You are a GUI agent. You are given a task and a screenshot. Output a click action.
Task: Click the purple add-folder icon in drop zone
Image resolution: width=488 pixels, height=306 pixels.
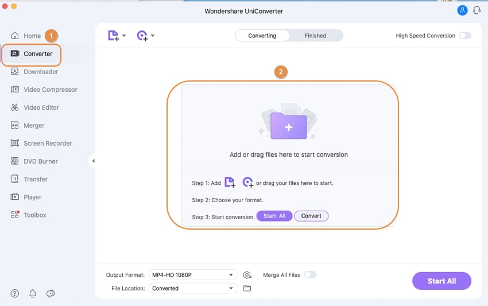tap(289, 126)
